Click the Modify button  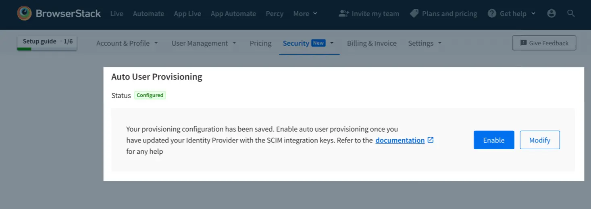[x=539, y=140]
